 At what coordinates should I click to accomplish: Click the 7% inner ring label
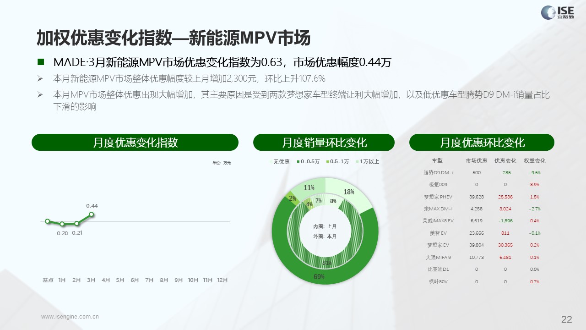click(319, 200)
